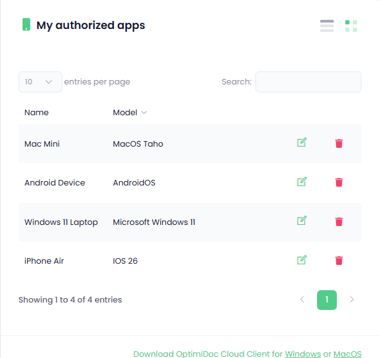This screenshot has height=358, width=380.
Task: Switch to list view layout
Action: pos(327,26)
